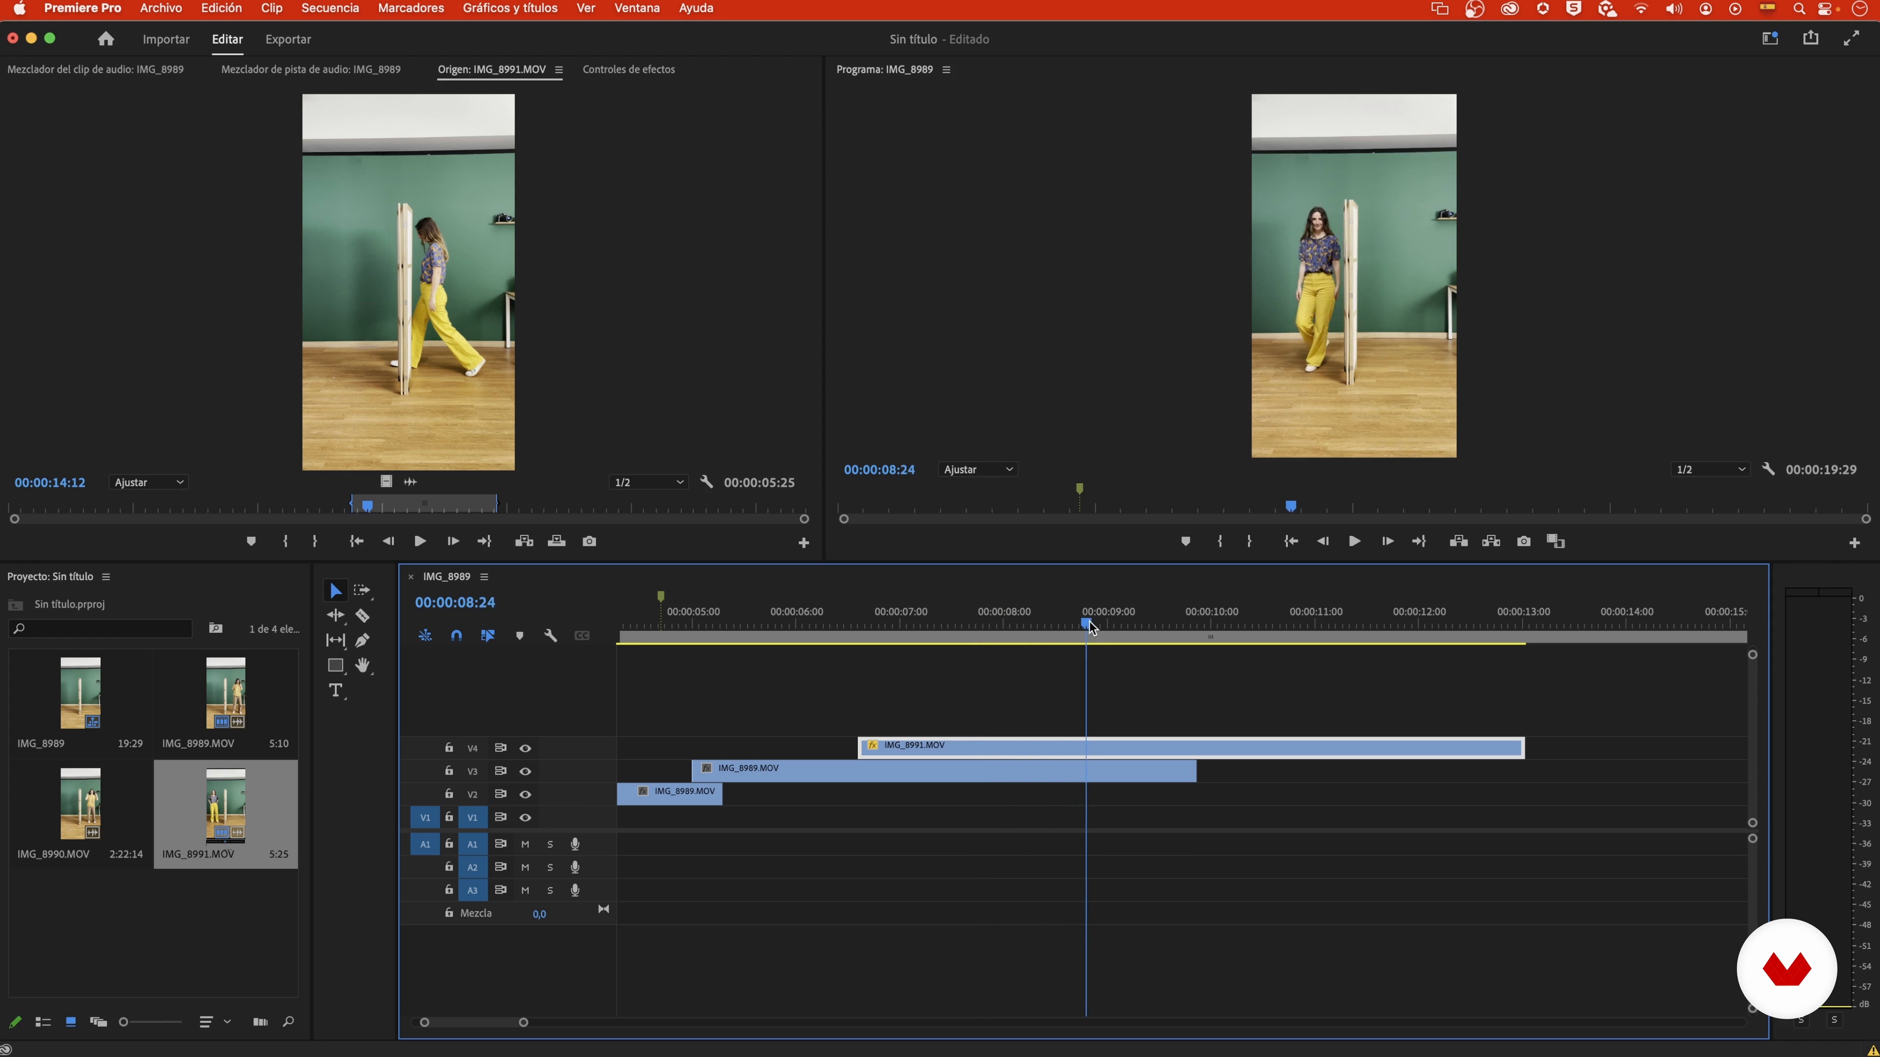Switch to Controles de efectos tab
This screenshot has height=1057, width=1880.
tap(628, 69)
